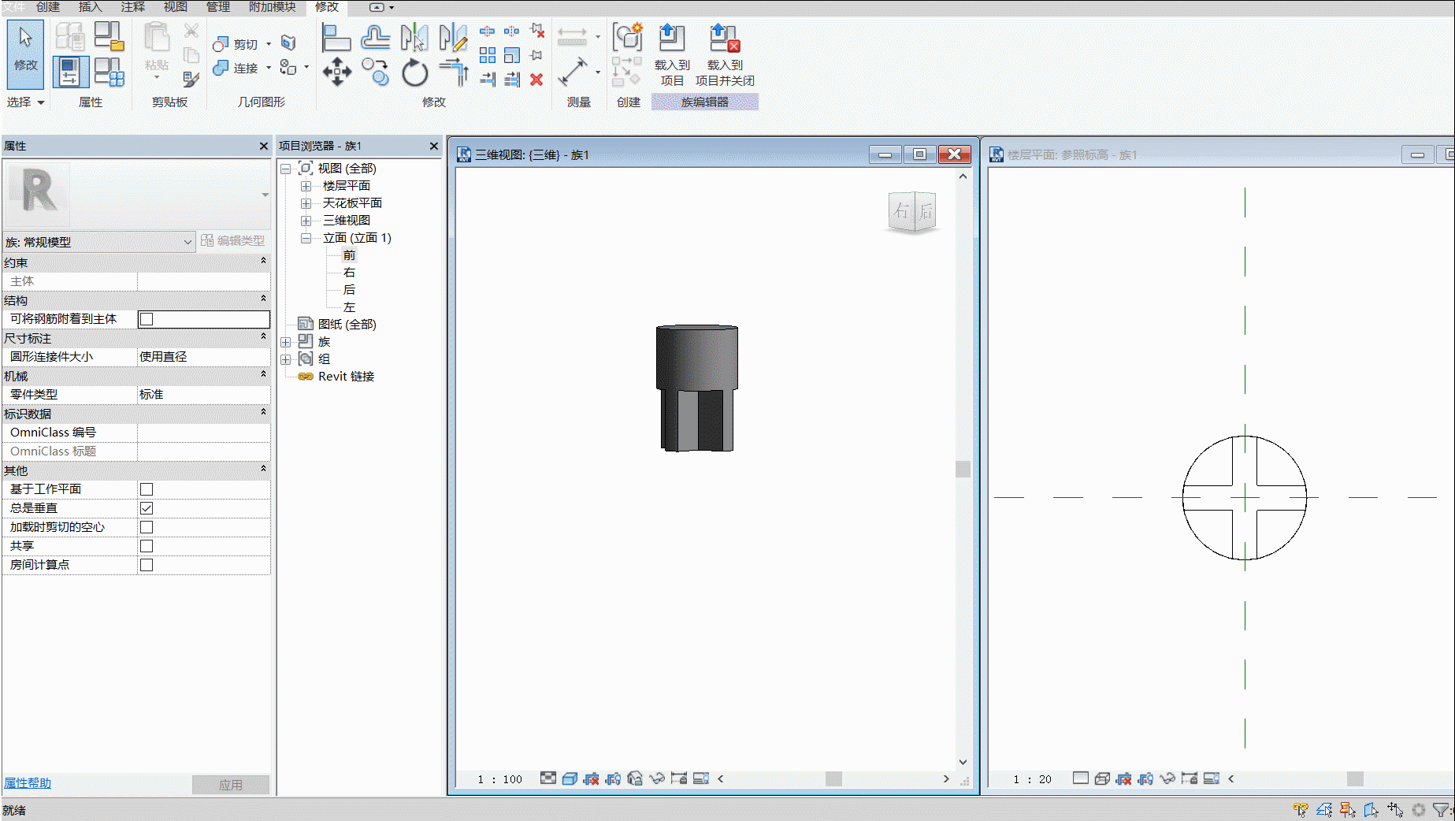1455x821 pixels.
Task: Click the vertical scrollbar thumb in the 3D view
Action: [963, 469]
